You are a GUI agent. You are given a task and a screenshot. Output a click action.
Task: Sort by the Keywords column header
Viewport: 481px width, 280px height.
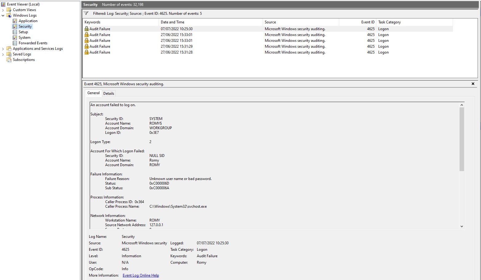pos(121,22)
